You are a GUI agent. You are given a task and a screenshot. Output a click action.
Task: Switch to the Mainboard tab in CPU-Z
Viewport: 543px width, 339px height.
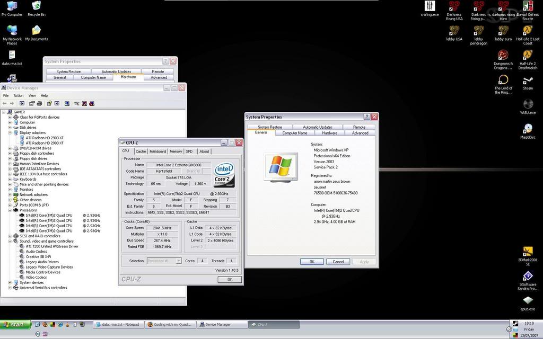(x=157, y=151)
